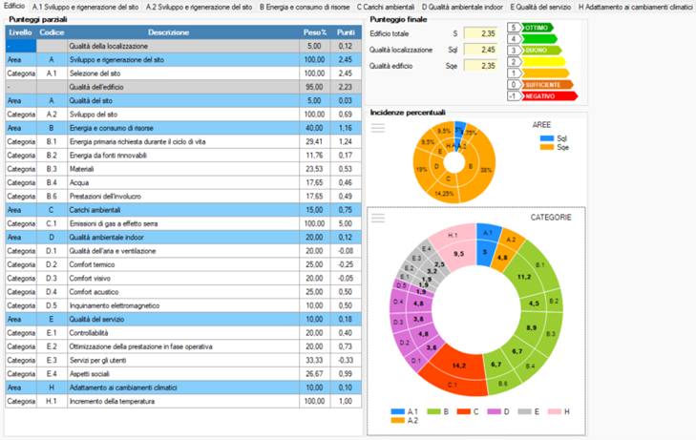Toggle the B legend swatch in CATEGORIE chart
This screenshot has height=440, width=696.
(x=433, y=411)
